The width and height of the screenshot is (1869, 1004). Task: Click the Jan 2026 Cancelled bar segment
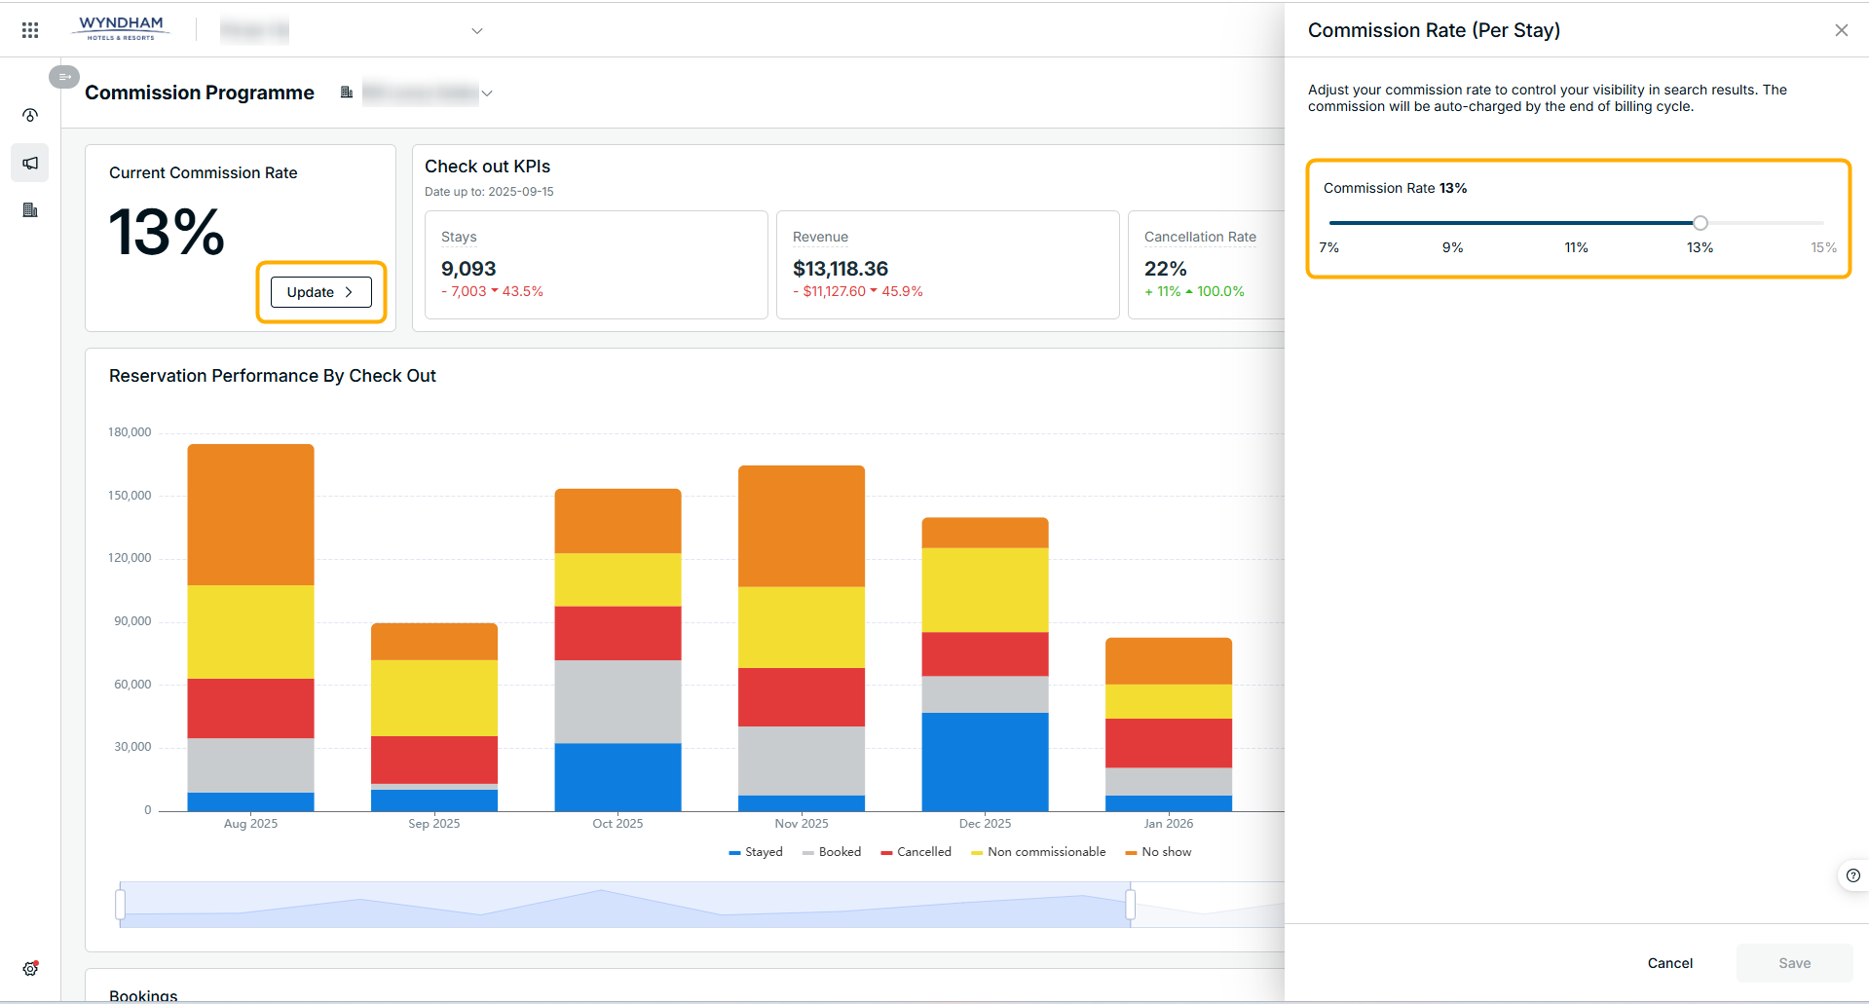(1169, 743)
